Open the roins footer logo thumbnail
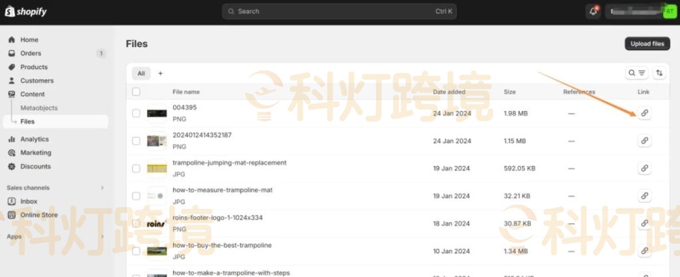The width and height of the screenshot is (680, 277). [x=157, y=224]
